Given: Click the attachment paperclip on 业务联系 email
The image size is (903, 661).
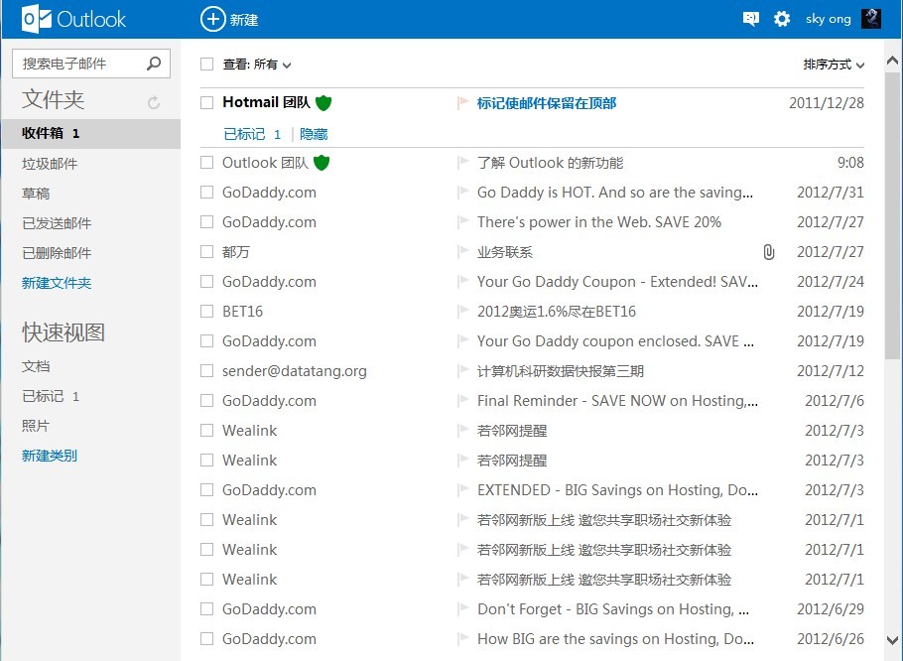Looking at the screenshot, I should pyautogui.click(x=768, y=252).
